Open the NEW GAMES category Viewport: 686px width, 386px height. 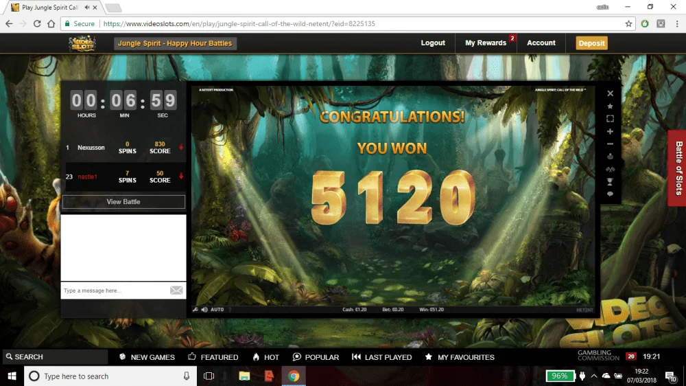[x=147, y=357]
